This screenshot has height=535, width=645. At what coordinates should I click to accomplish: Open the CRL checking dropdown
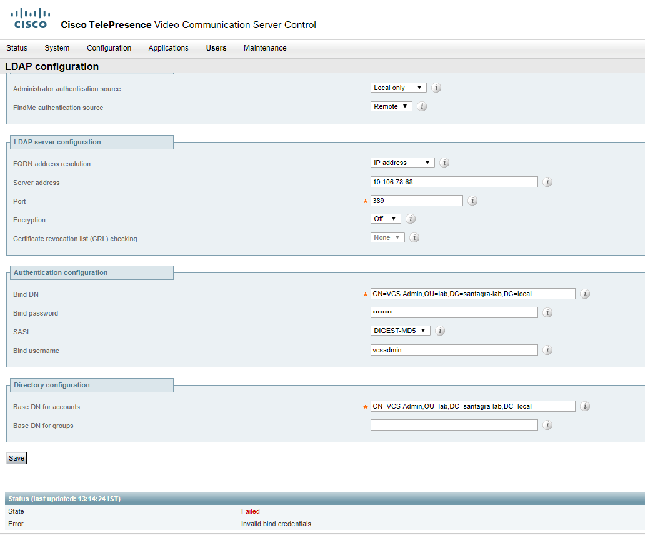(x=387, y=237)
